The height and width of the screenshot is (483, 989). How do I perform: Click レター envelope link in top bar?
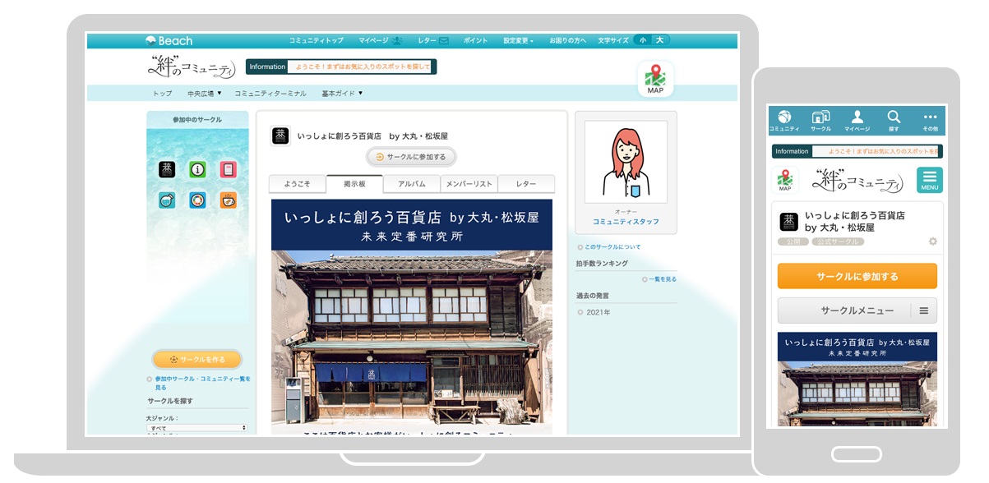(433, 40)
